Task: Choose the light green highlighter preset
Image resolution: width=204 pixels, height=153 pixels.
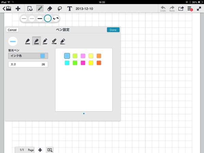Action: 48,18
